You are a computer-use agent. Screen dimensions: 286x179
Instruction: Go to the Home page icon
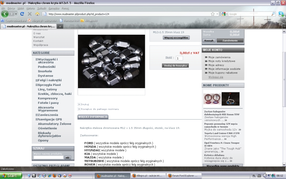(37, 14)
